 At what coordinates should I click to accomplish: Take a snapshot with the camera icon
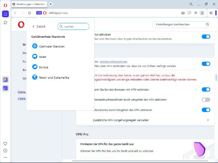[183, 13]
